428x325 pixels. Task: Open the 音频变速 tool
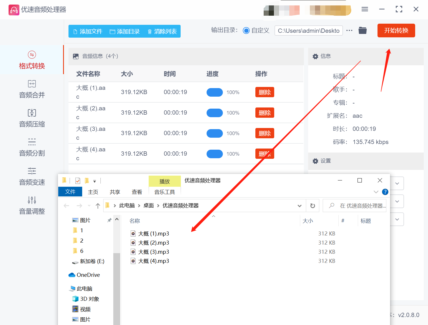pyautogui.click(x=31, y=176)
